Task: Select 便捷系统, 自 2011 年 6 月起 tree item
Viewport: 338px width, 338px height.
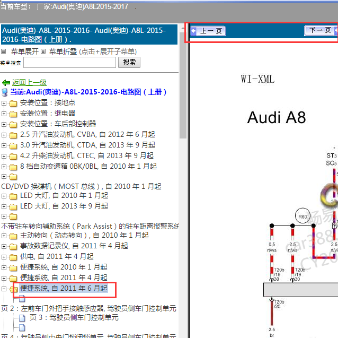Action: [64, 288]
